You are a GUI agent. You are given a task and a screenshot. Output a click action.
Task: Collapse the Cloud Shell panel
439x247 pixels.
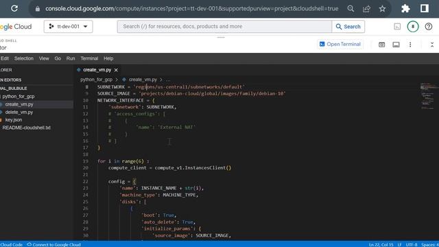[x=432, y=45]
